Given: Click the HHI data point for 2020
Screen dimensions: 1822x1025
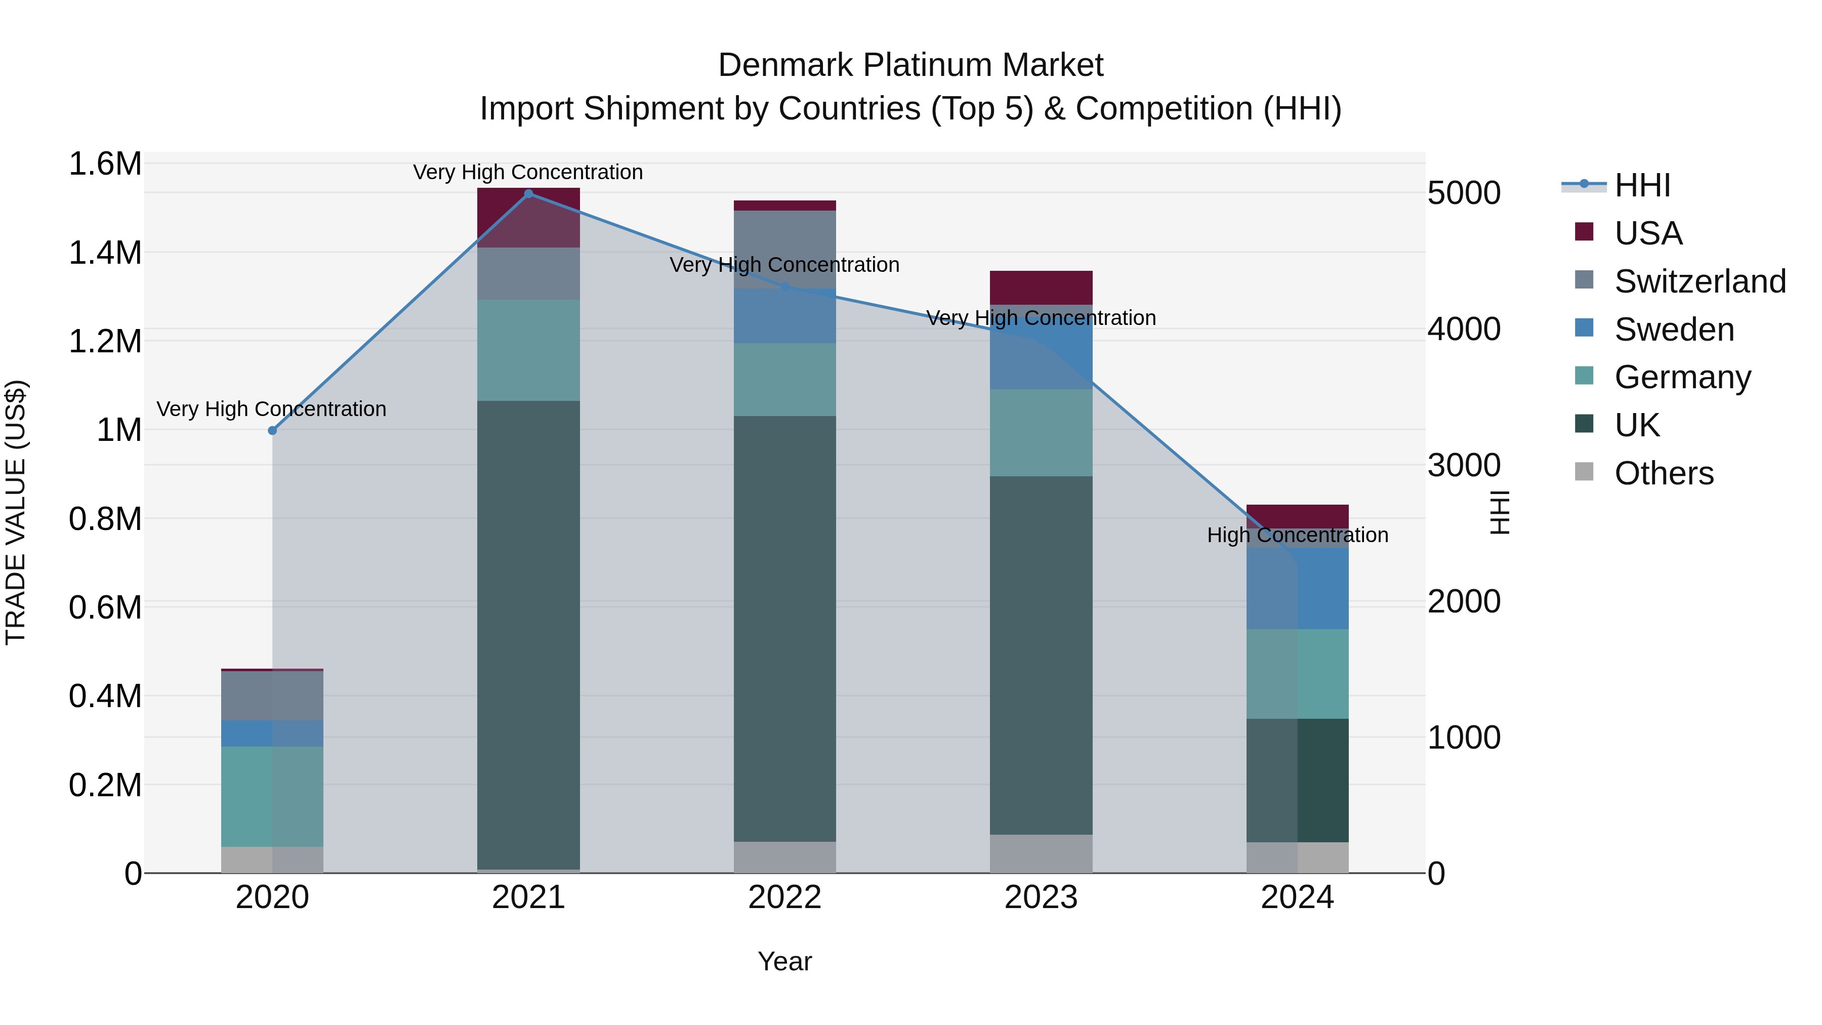Looking at the screenshot, I should (272, 430).
